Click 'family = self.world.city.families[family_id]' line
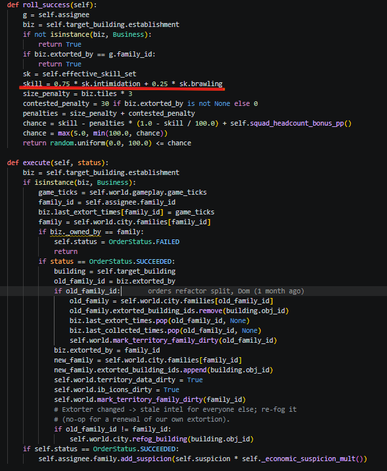 [x=124, y=222]
